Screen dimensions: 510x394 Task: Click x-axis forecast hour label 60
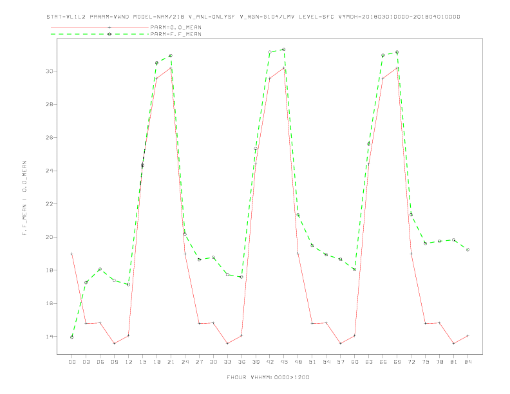pyautogui.click(x=355, y=362)
